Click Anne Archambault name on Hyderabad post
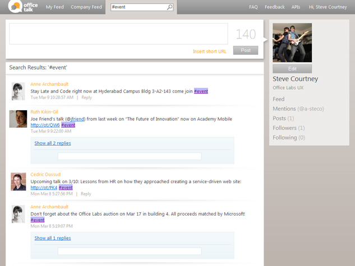The image size is (355, 266). [49, 84]
